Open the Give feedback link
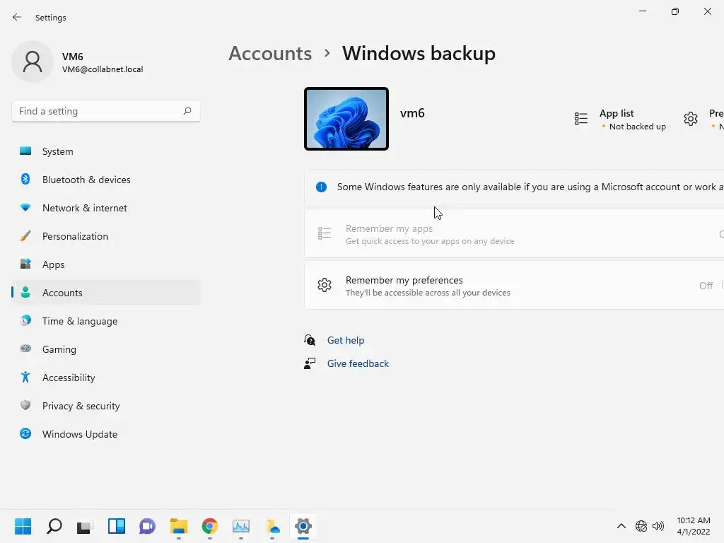The height and width of the screenshot is (543, 724). (x=358, y=364)
